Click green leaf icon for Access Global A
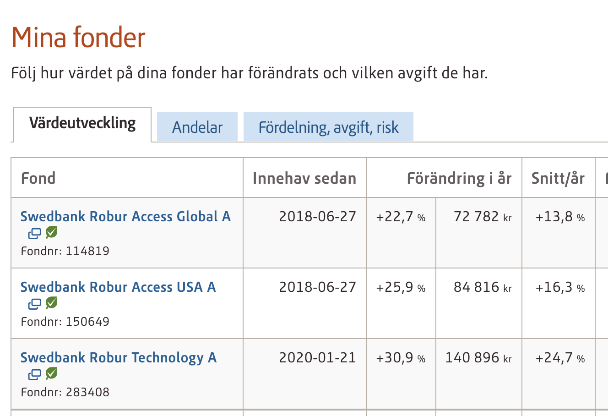Screen dimensions: 608x416 (x=51, y=232)
